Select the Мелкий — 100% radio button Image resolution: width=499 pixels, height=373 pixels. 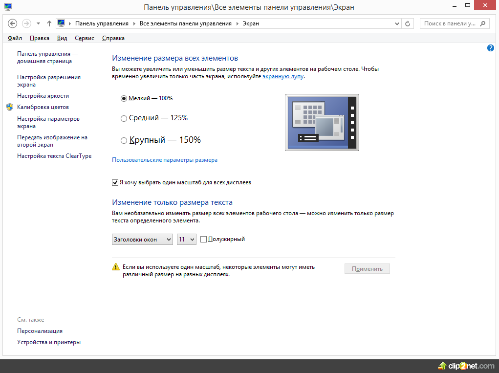[124, 98]
